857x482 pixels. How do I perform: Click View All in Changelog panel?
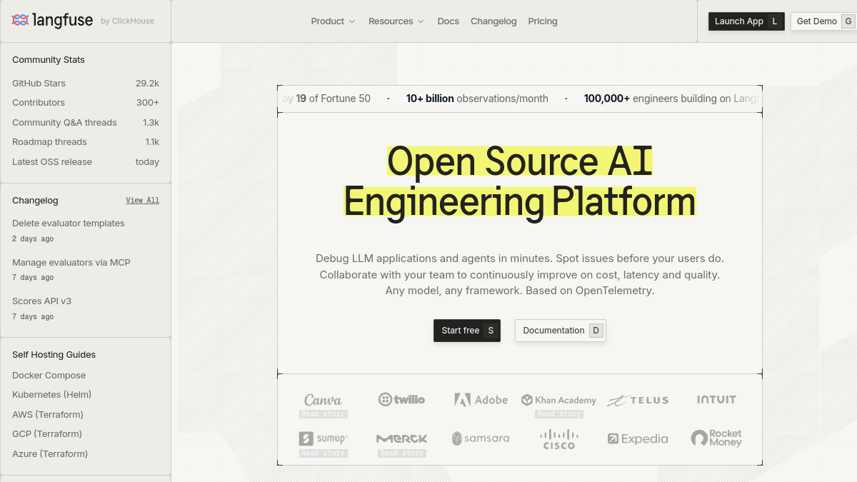143,201
